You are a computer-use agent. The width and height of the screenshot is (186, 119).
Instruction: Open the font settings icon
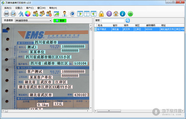21,14
